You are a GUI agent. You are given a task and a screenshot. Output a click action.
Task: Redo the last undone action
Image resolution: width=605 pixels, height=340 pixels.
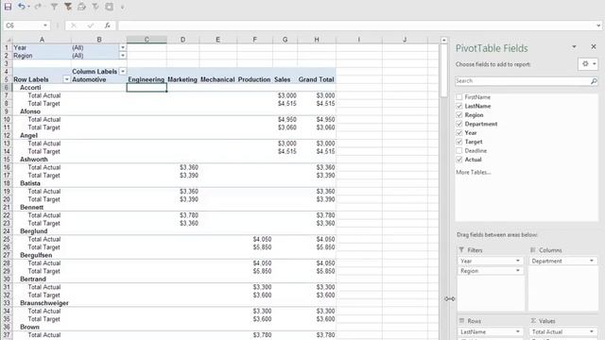coord(38,7)
